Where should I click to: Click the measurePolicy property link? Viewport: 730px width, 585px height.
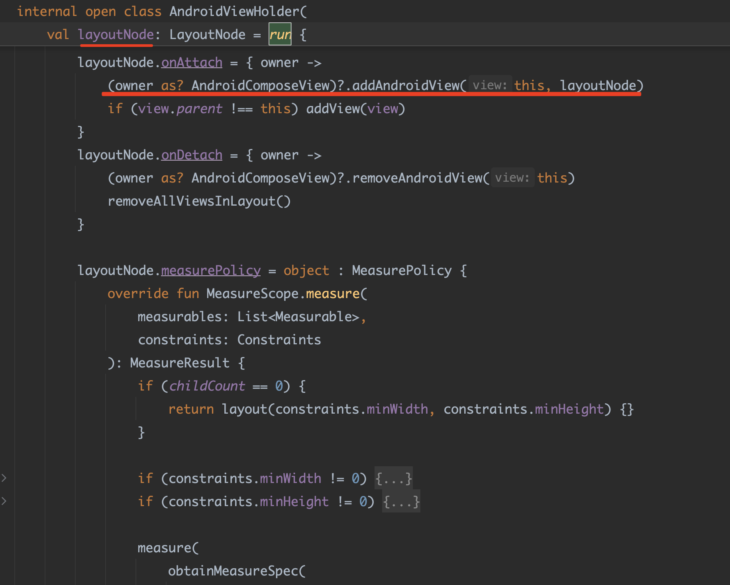point(211,271)
